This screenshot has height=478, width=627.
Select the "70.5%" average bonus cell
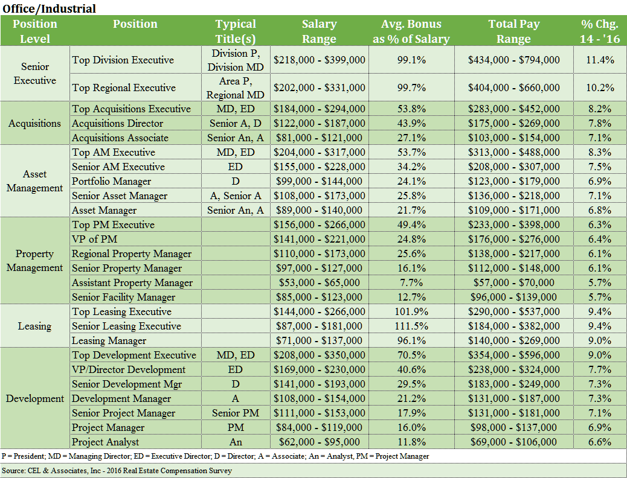pyautogui.click(x=411, y=355)
